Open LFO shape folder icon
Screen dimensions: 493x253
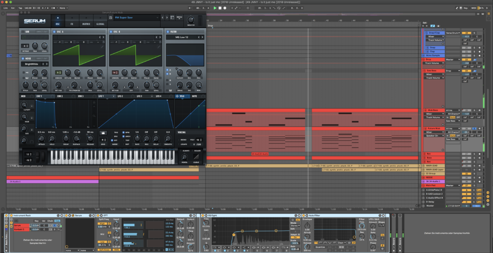click(x=104, y=133)
